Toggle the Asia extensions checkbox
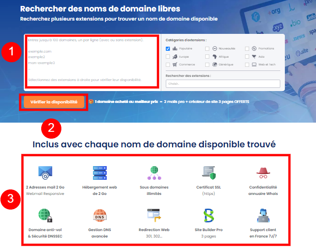 coord(247,57)
